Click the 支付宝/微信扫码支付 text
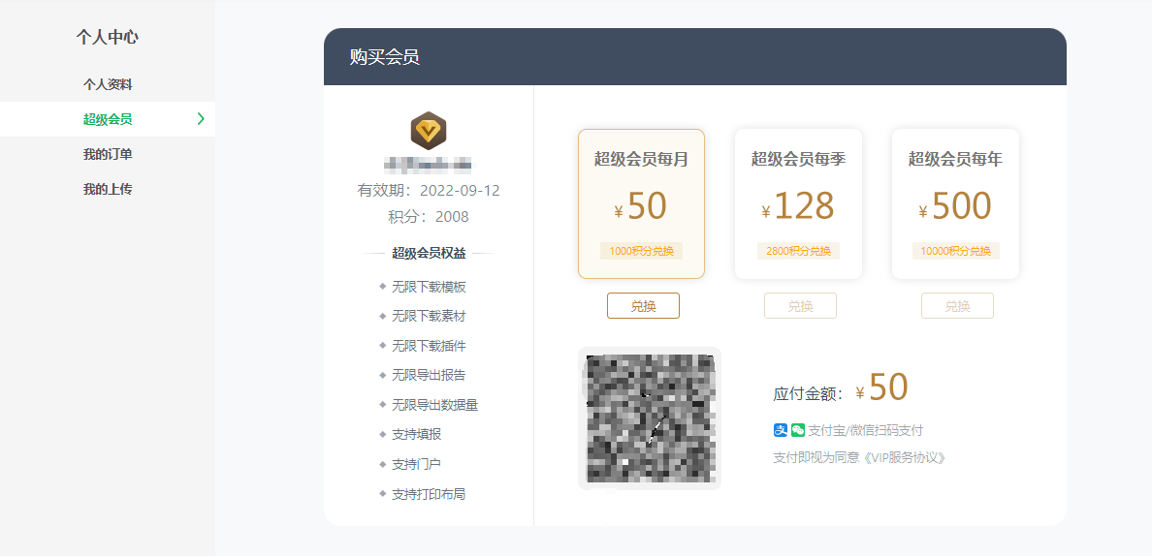The height and width of the screenshot is (557, 1152). tap(866, 431)
